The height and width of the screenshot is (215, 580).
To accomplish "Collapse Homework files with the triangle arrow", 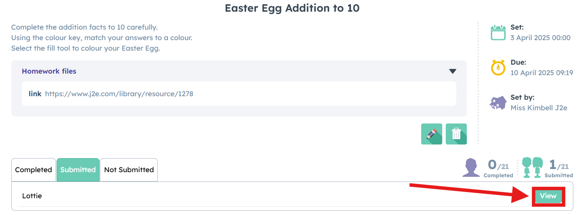I will [452, 71].
